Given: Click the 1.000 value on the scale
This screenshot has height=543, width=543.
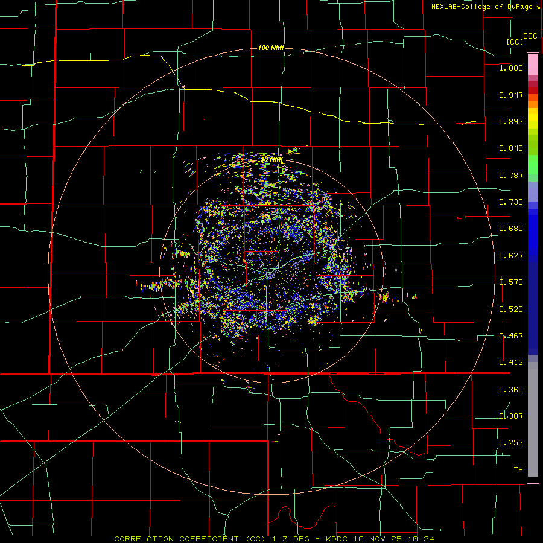Looking at the screenshot, I should point(511,68).
